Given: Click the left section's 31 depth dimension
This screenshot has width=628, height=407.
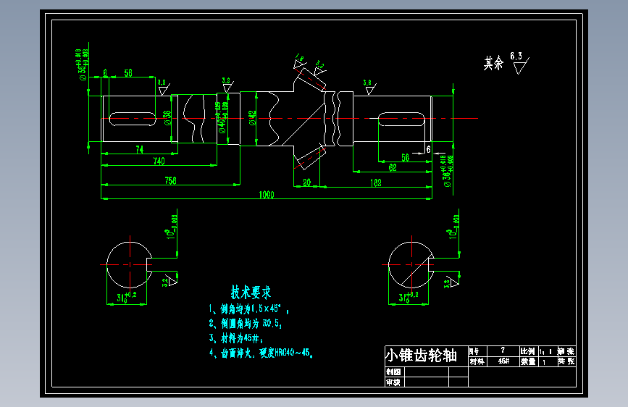Looking at the screenshot, I should pyautogui.click(x=127, y=297).
